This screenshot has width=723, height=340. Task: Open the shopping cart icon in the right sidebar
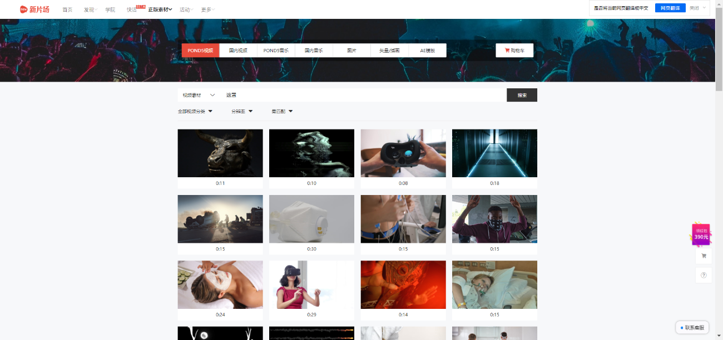[704, 256]
